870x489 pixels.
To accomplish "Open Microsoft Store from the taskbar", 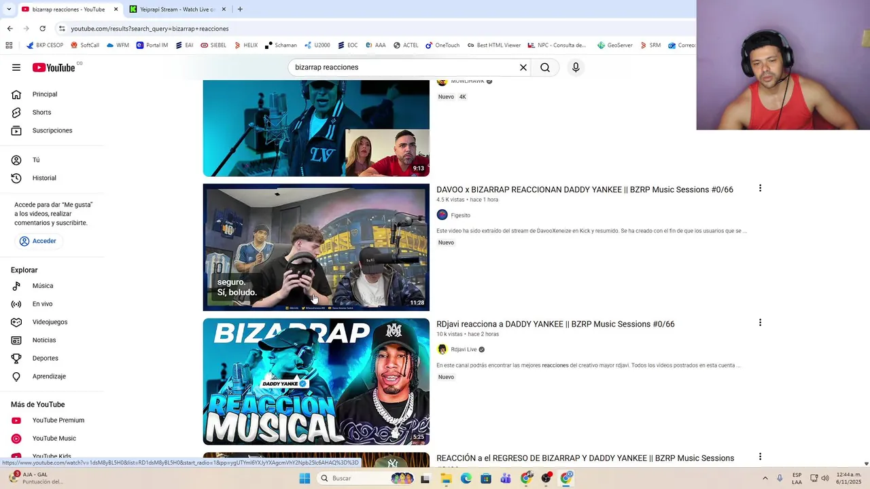I will click(486, 478).
